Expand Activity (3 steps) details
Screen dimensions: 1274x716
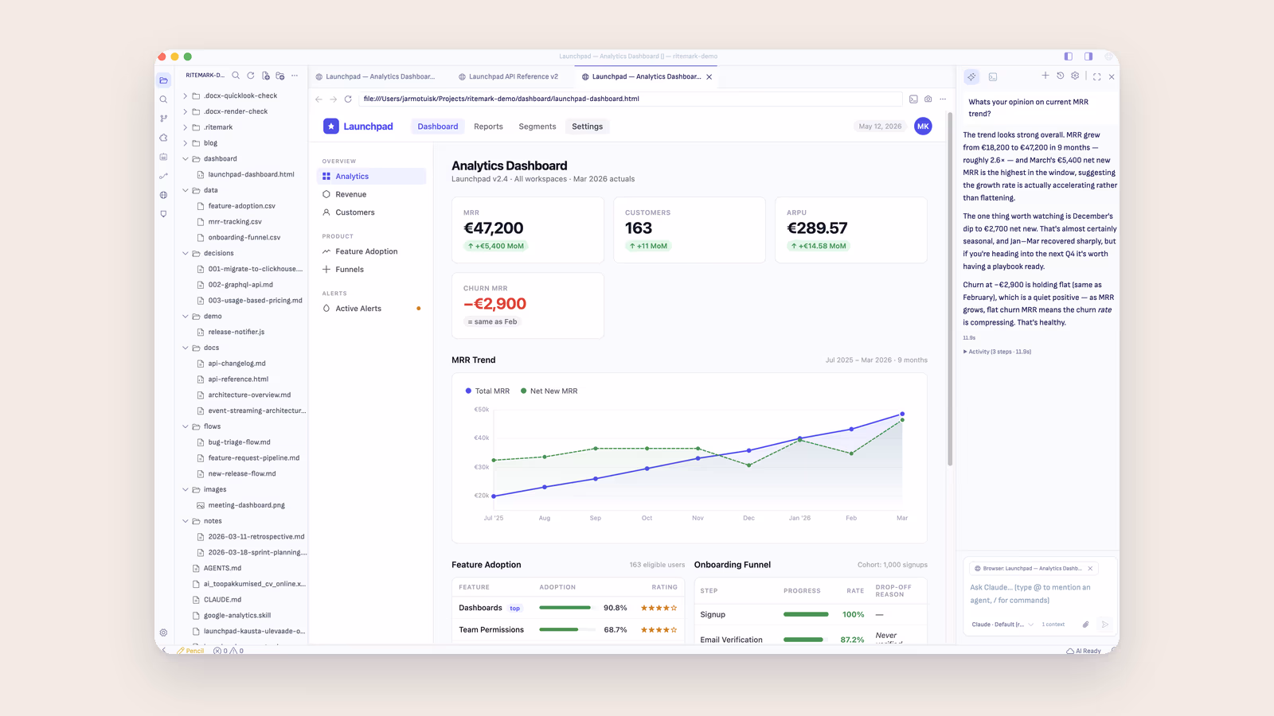point(997,352)
